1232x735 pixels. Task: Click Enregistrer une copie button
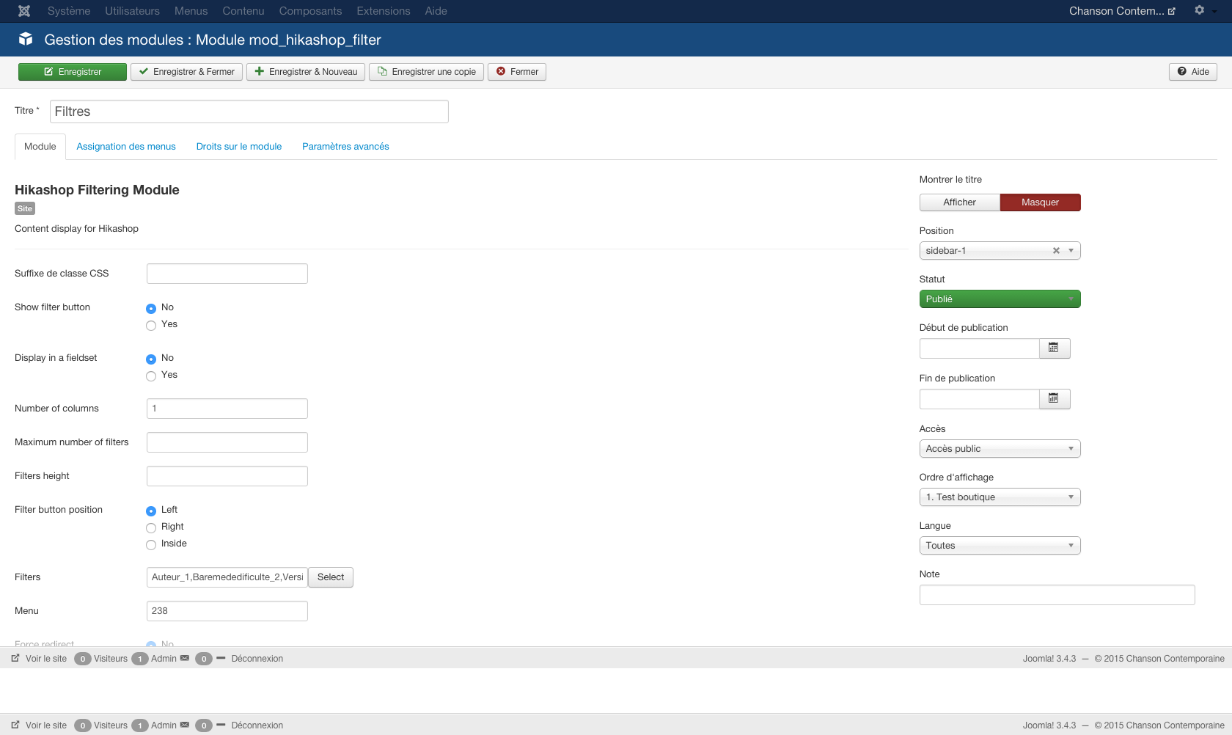click(426, 72)
